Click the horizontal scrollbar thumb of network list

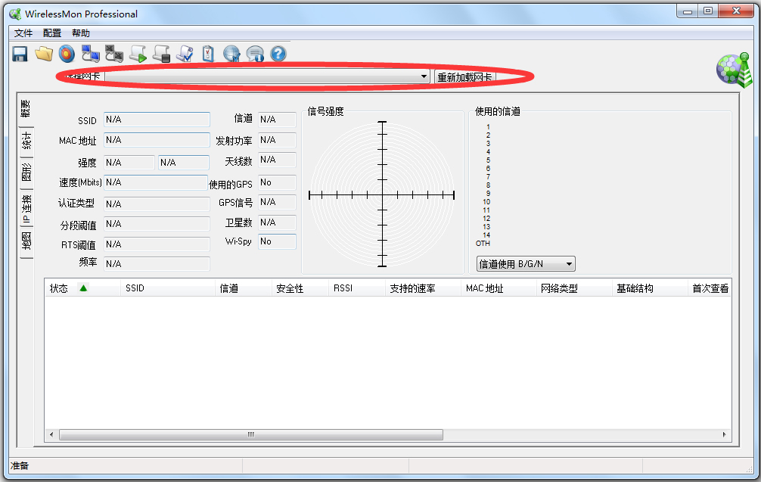coord(251,434)
